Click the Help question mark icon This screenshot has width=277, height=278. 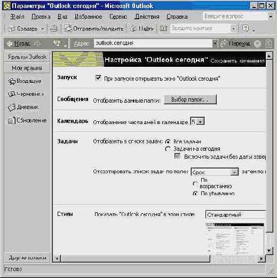pyautogui.click(x=246, y=28)
